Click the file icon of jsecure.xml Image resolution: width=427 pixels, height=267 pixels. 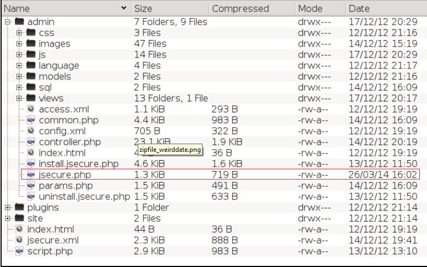[19, 240]
